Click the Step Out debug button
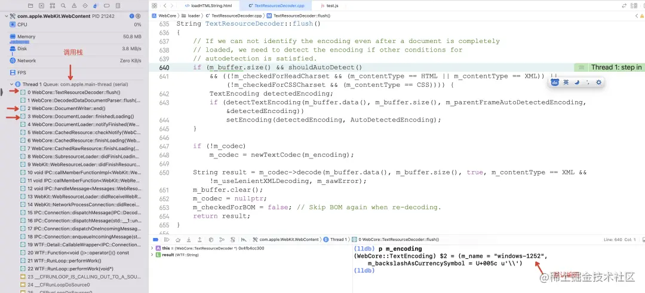645x293 pixels. (199, 239)
